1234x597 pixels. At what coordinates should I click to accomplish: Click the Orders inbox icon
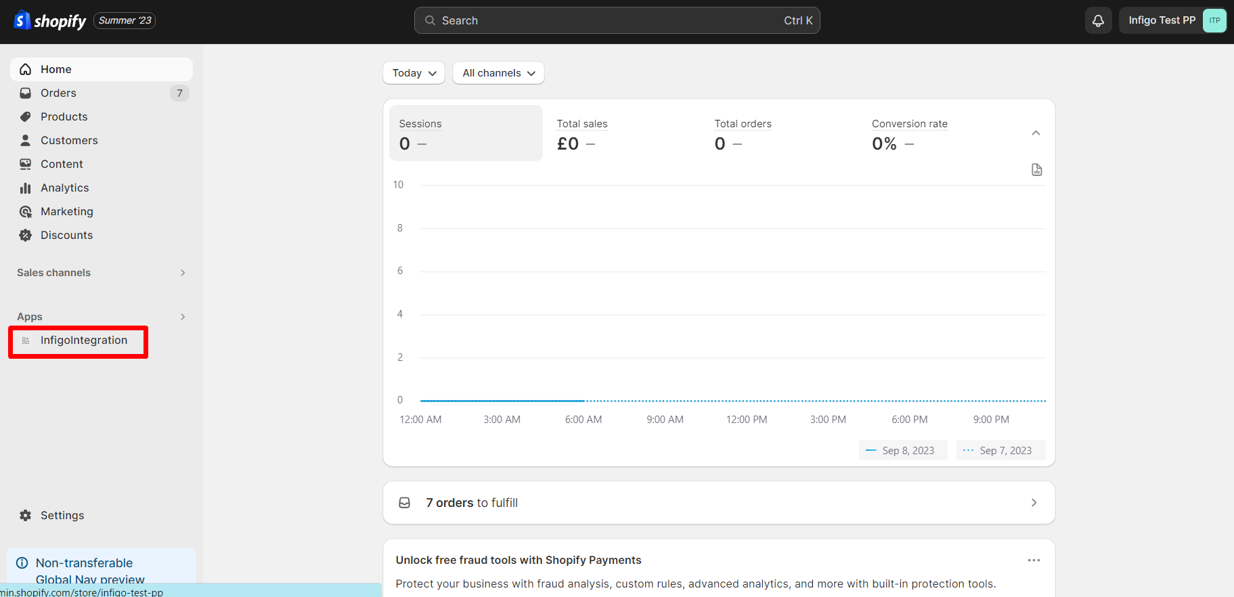[26, 93]
